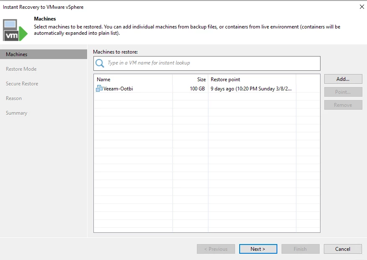
Task: Click the Point... button
Action: (343, 92)
